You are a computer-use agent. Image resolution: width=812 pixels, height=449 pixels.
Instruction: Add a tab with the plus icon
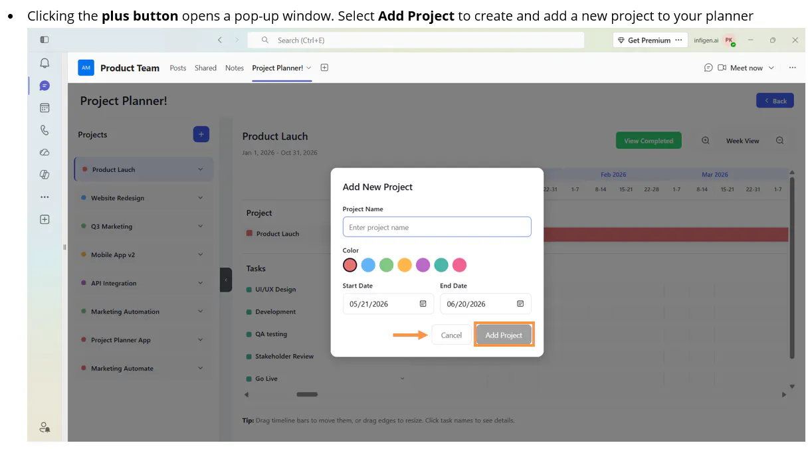324,68
